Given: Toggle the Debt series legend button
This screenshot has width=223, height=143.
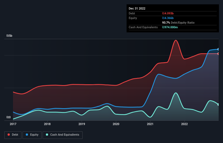Looking at the screenshot, I should [x=13, y=135].
